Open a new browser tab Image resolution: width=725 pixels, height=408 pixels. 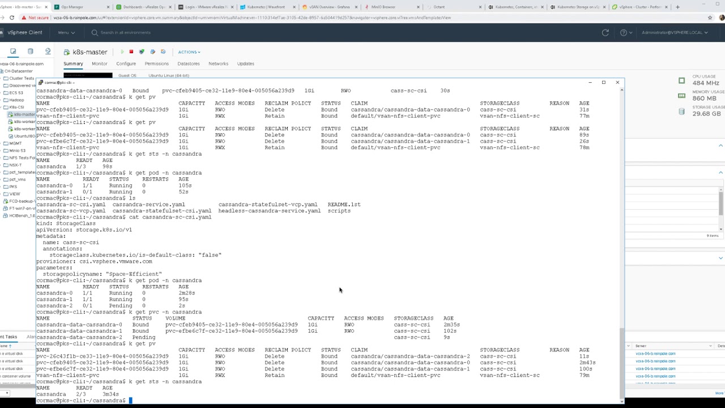click(677, 7)
